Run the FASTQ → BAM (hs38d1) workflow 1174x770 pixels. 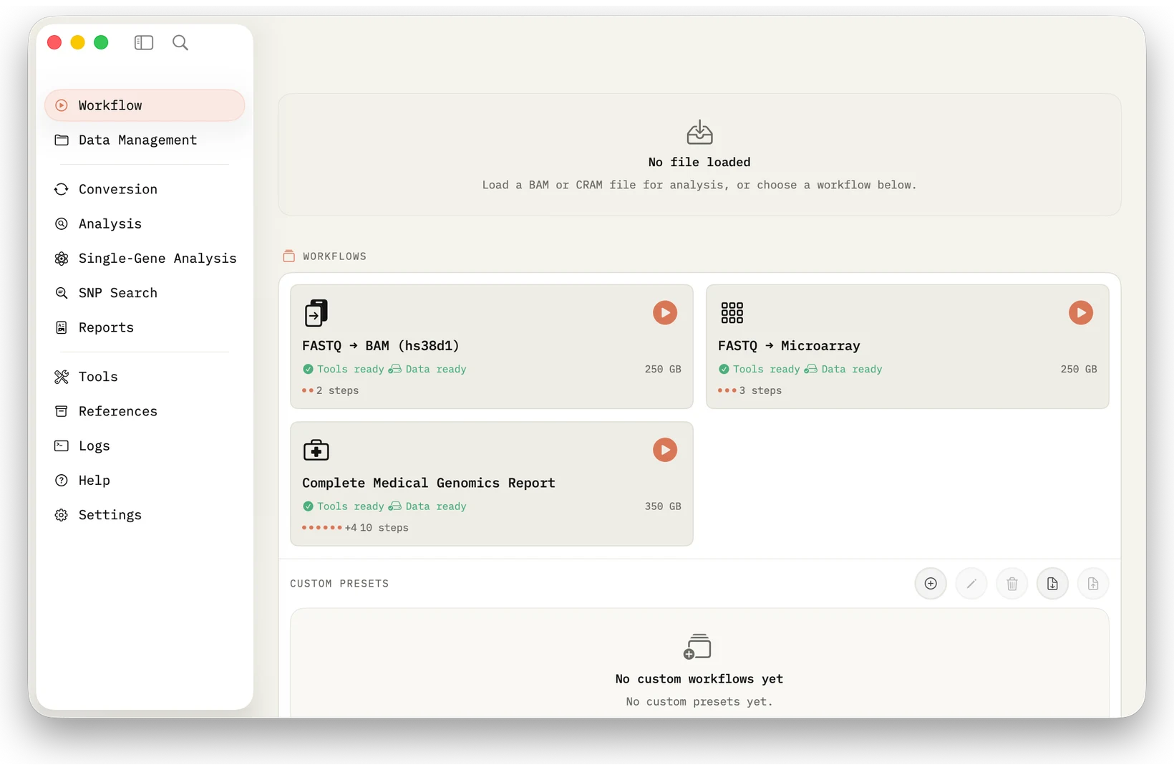coord(665,313)
